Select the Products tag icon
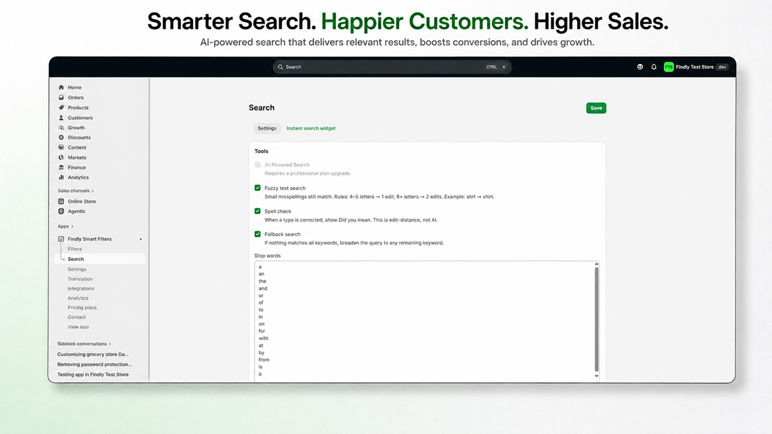 pos(61,108)
